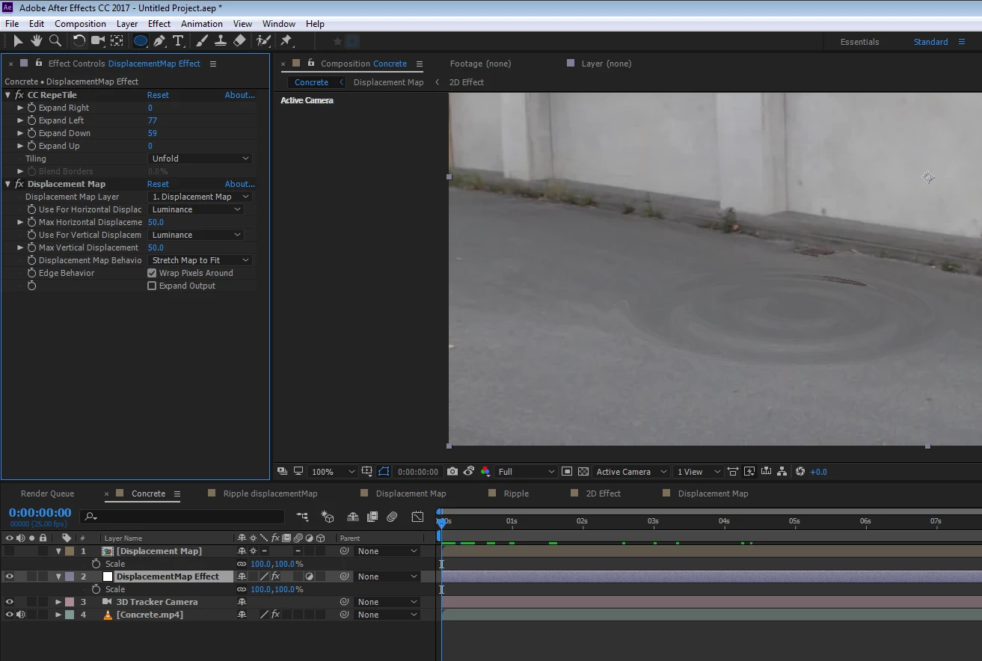Hide the 3D Tracker Camera layer

(x=9, y=602)
